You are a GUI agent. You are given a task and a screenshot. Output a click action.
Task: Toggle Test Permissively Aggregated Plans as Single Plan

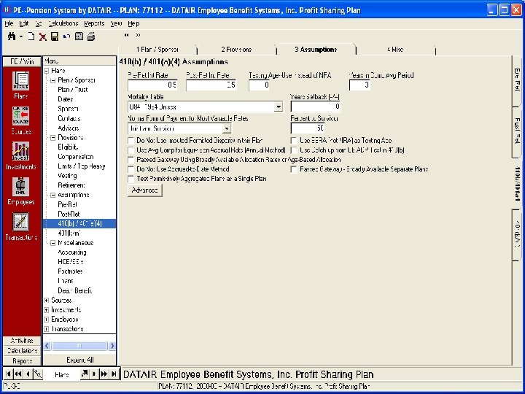[131, 179]
